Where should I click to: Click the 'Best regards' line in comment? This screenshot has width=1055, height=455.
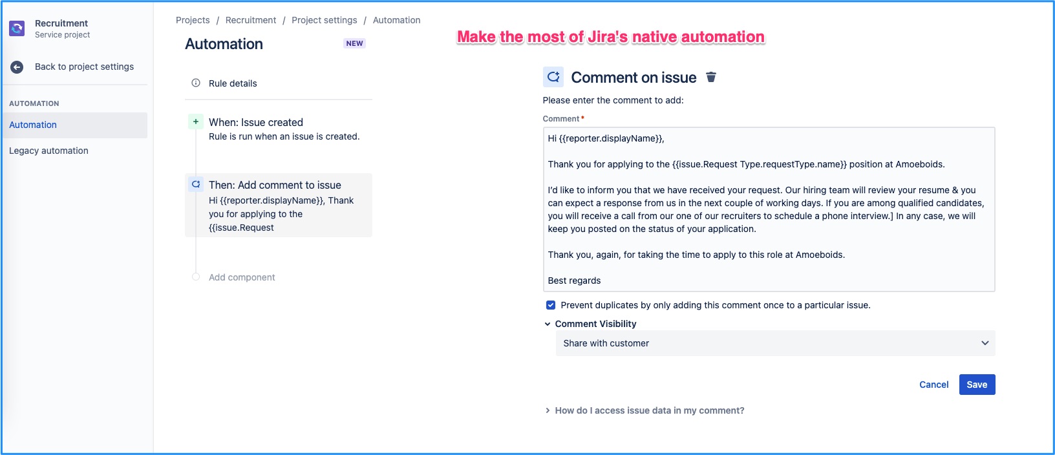(574, 280)
